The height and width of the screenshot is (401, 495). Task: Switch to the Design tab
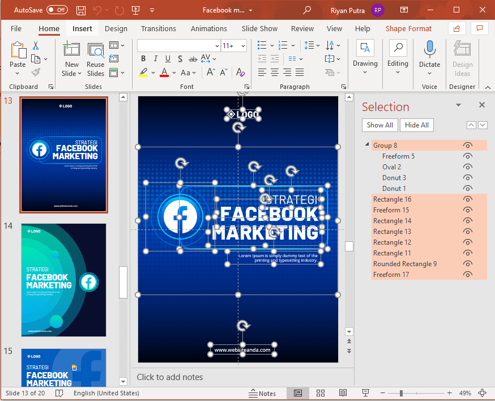click(x=116, y=29)
